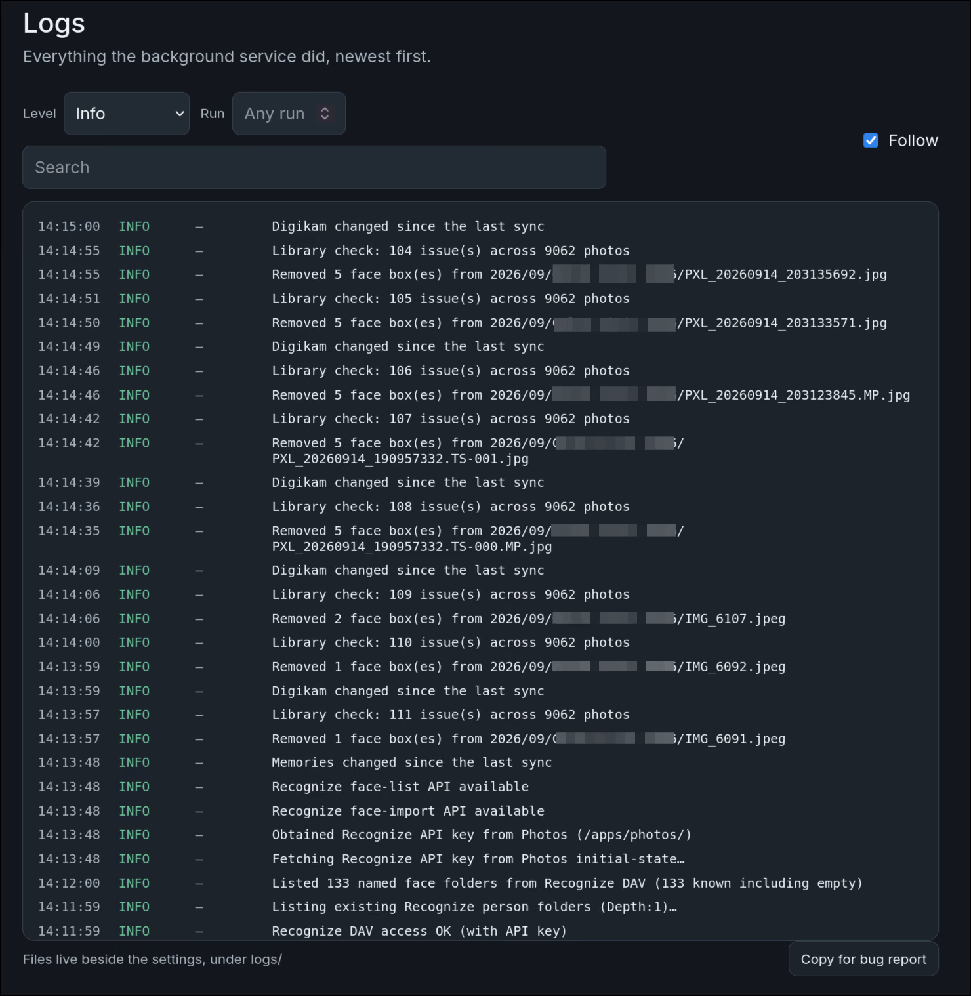
Task: Click the Logs page heading
Action: tap(54, 24)
